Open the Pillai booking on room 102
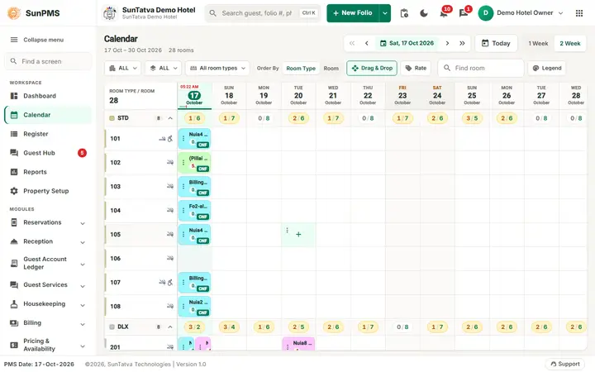 click(194, 163)
